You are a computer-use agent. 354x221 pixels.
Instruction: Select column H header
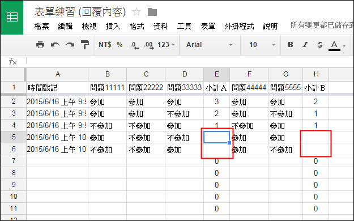pyautogui.click(x=316, y=74)
